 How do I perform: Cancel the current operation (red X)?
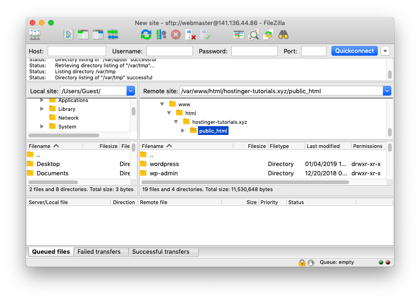176,35
